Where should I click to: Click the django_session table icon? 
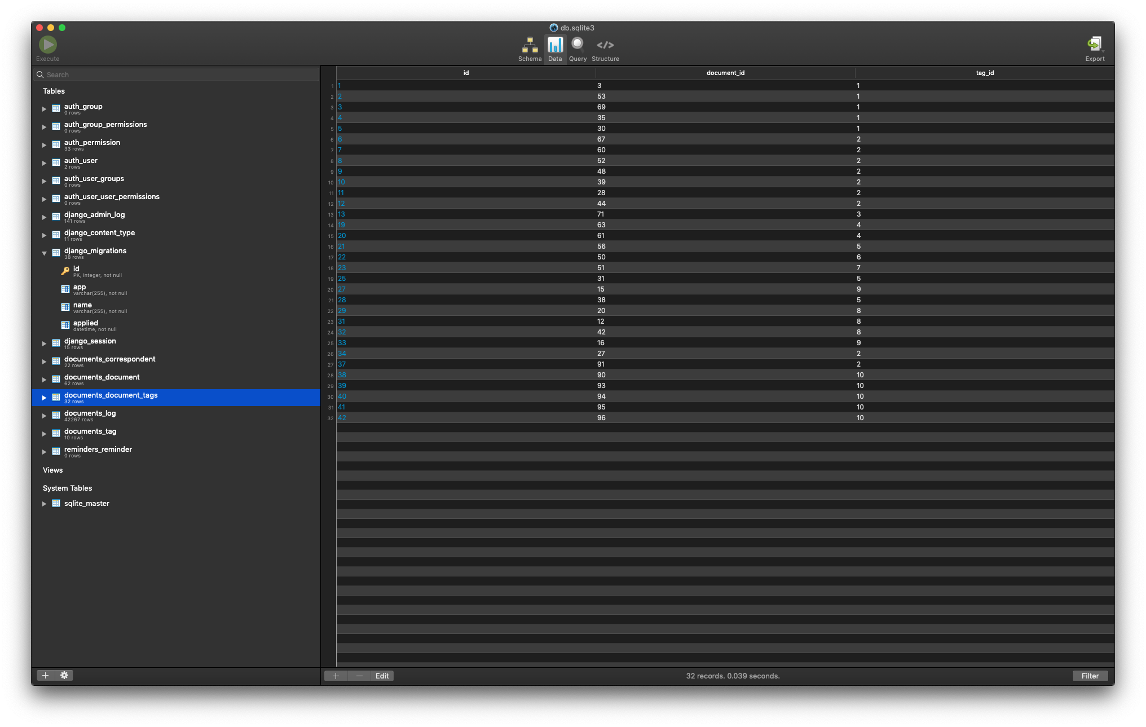pos(56,343)
